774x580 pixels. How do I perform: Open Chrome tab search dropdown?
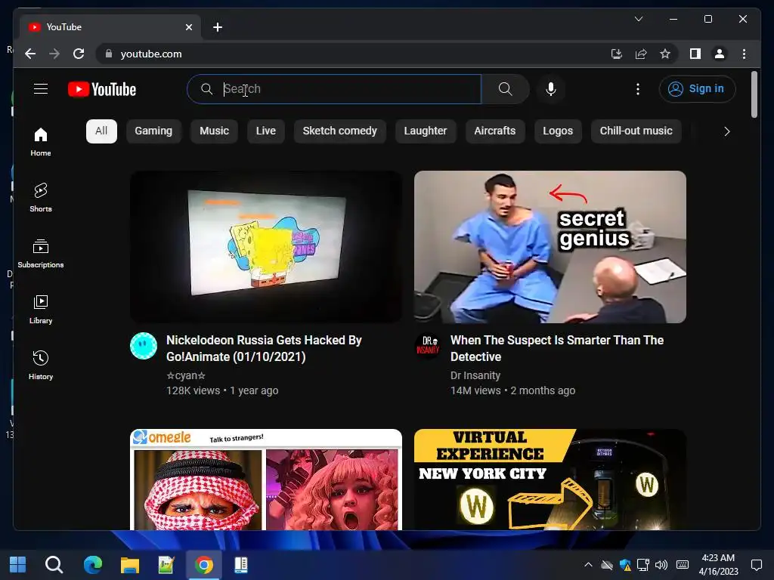click(638, 19)
